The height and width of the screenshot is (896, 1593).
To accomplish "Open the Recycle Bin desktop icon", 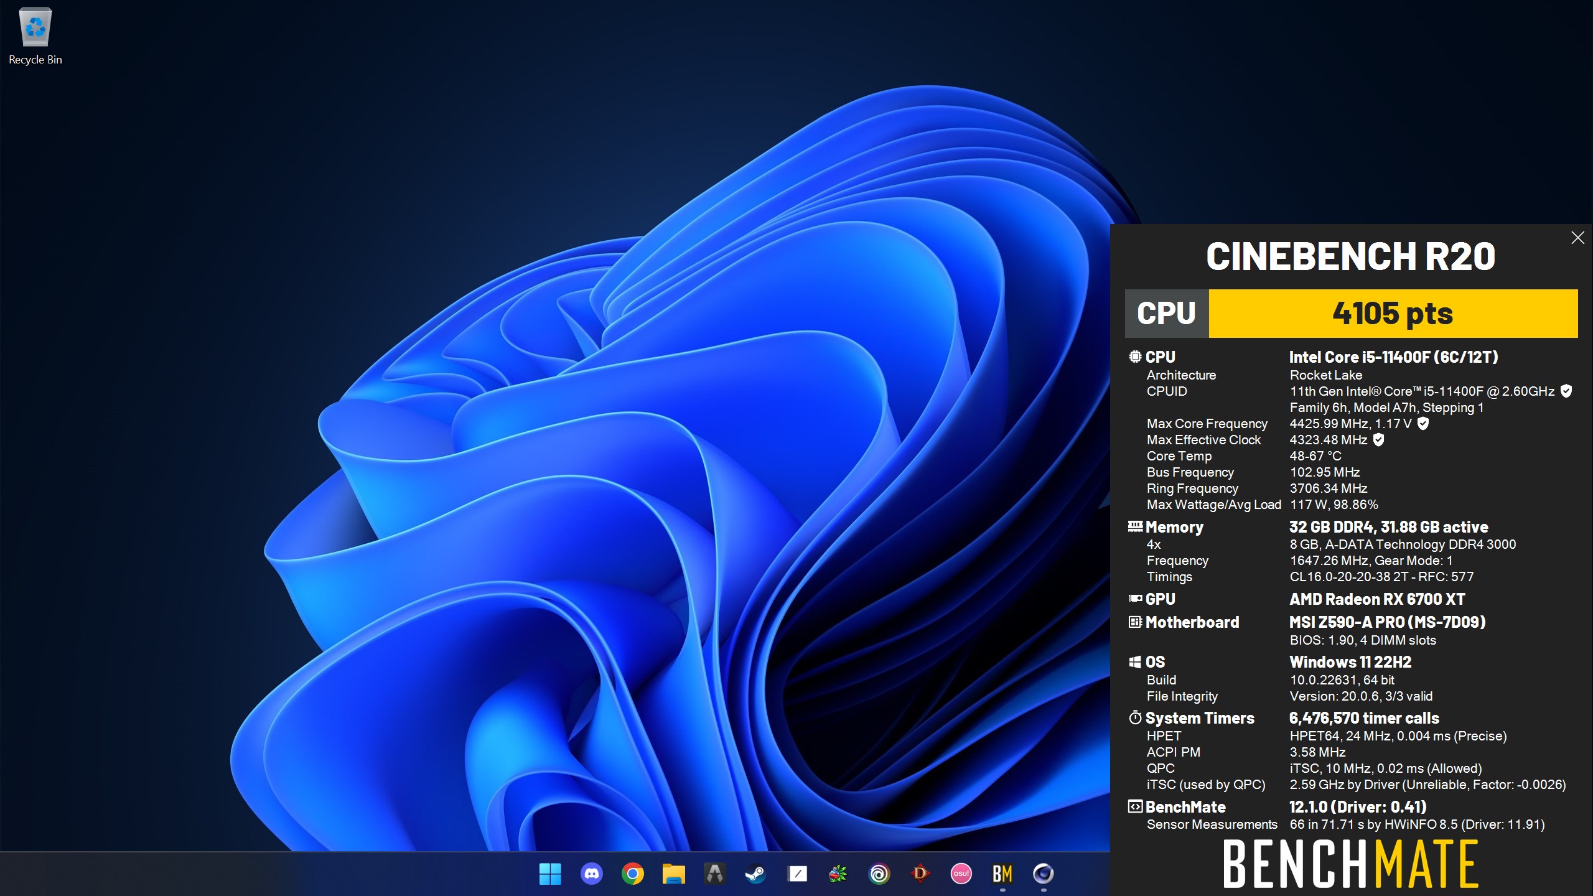I will click(x=35, y=36).
